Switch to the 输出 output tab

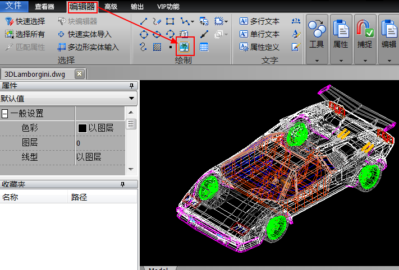click(x=137, y=7)
